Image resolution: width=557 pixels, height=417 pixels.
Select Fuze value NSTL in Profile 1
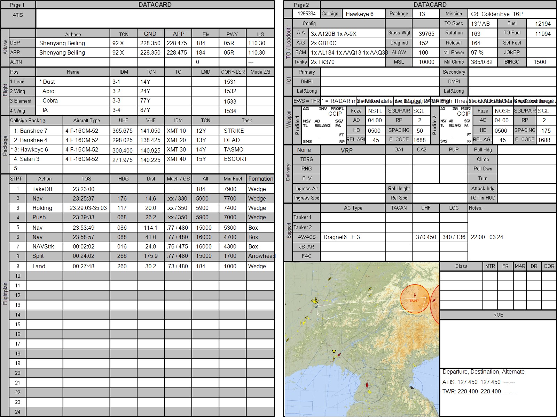[x=375, y=111]
